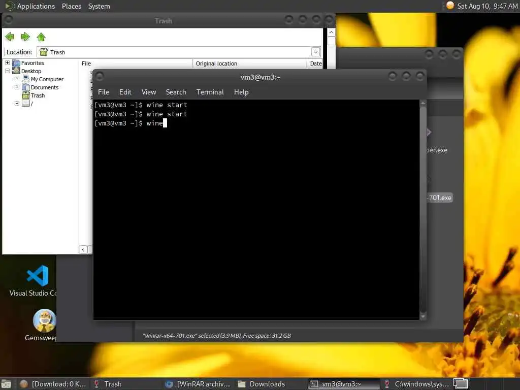Click the terminal vertical scrollbar

click(423, 210)
